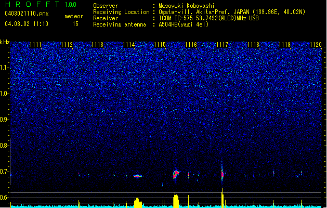
Task: Click time marker 1119
Action: [x=284, y=45]
